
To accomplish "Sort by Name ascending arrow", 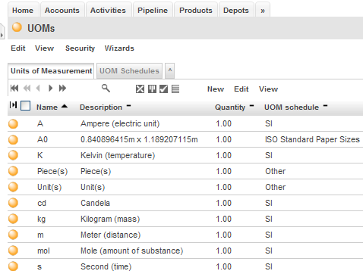I will coord(65,106).
